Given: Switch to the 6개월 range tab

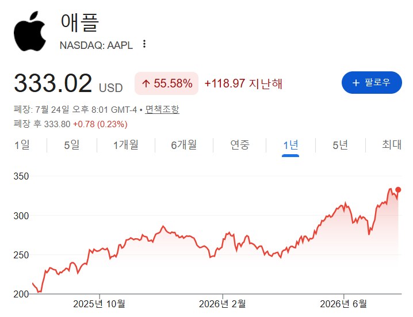Looking at the screenshot, I should [x=184, y=145].
